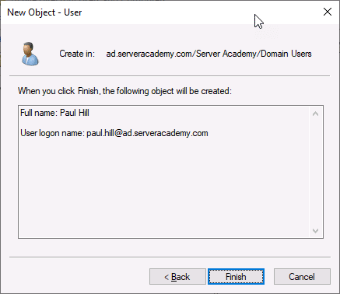This screenshot has height=294, width=340.
Task: Close the New Object - User dialog
Action: pyautogui.click(x=328, y=12)
